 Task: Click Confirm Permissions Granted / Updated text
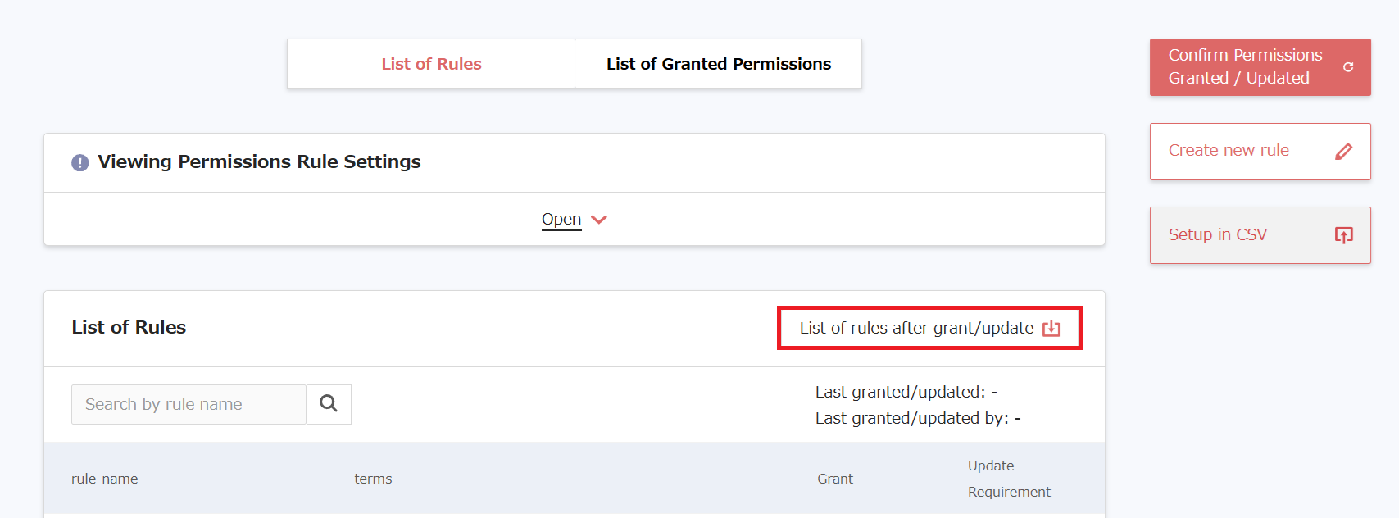[x=1244, y=66]
